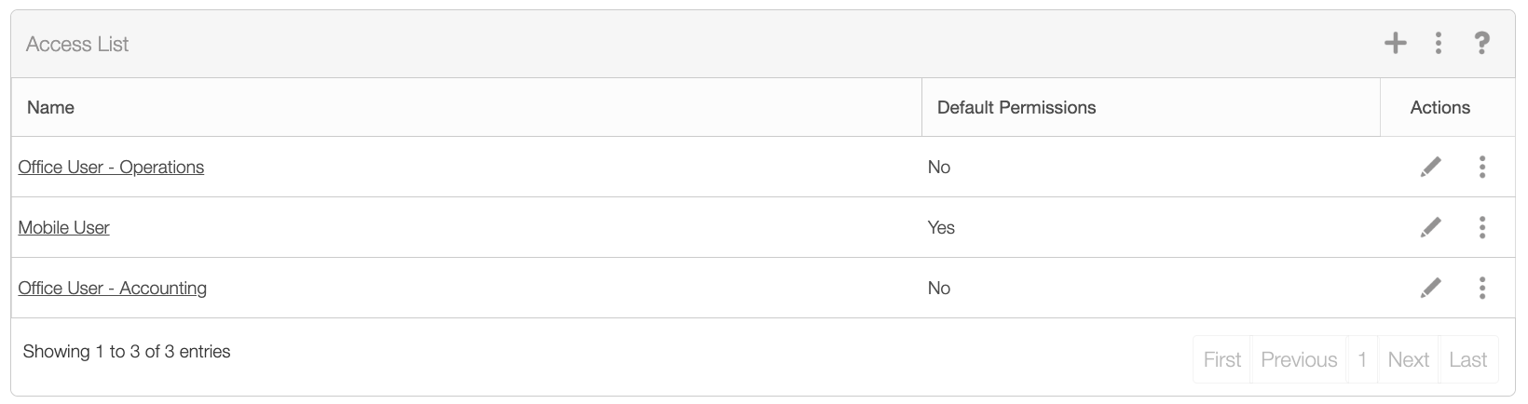Edit Office User - Accounting with pencil icon

coord(1430,288)
